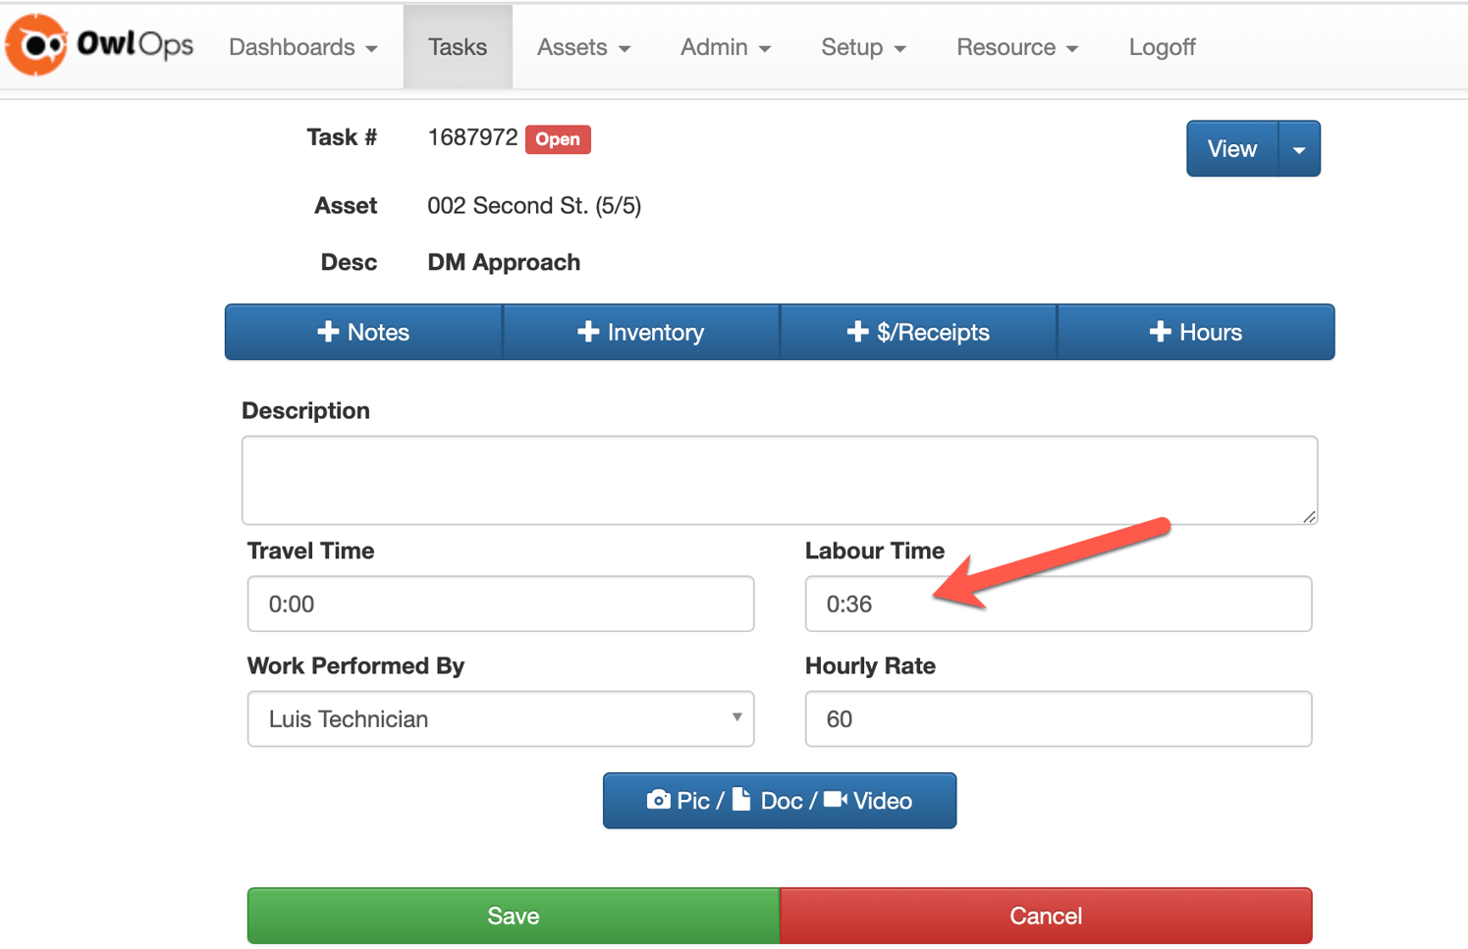The image size is (1468, 949).
Task: Click the Open status badge
Action: (558, 139)
